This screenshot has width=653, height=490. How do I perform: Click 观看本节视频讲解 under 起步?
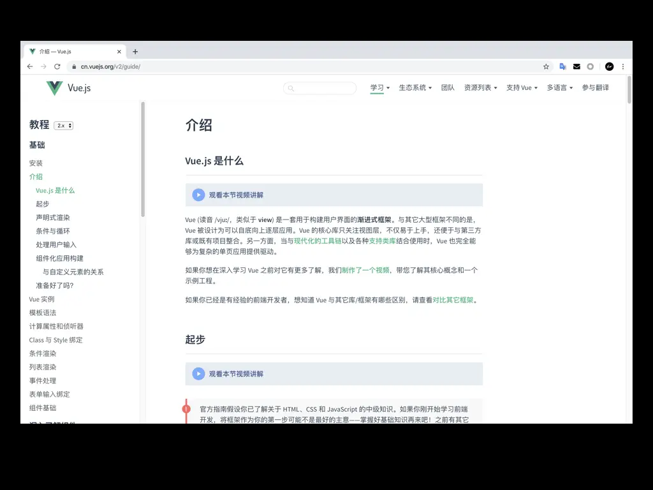[236, 374]
